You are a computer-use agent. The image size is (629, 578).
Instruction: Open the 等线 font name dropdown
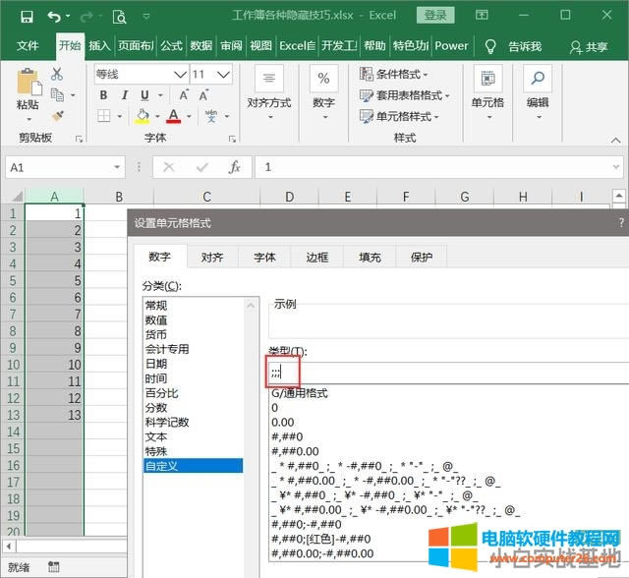pyautogui.click(x=180, y=75)
